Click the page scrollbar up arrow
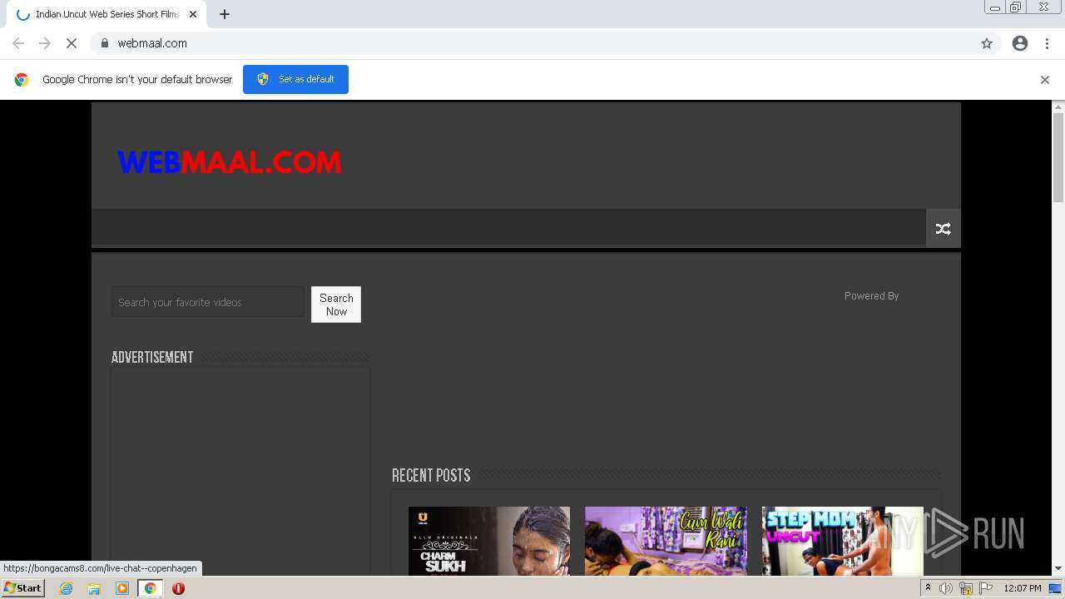The width and height of the screenshot is (1065, 599). tap(1058, 106)
